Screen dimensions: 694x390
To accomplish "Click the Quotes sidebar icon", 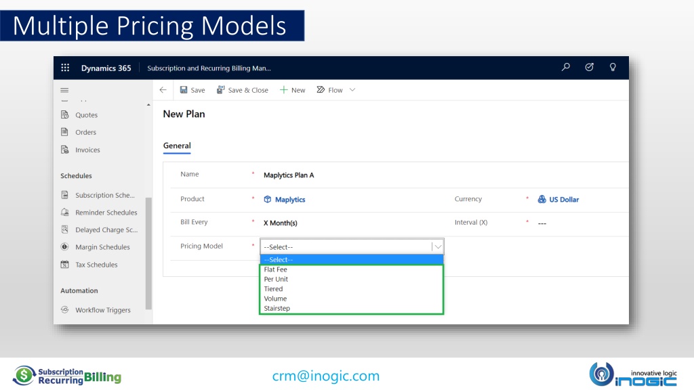I will [64, 114].
